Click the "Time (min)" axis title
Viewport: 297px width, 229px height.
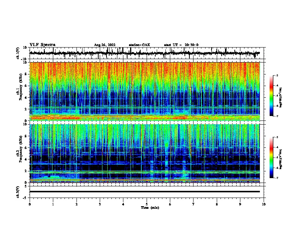(x=150, y=208)
